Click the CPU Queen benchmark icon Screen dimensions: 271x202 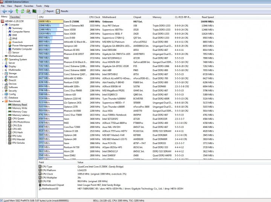(10, 118)
